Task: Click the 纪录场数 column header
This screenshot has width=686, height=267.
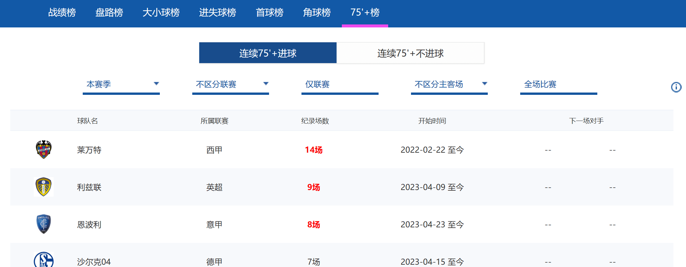Action: [x=315, y=121]
